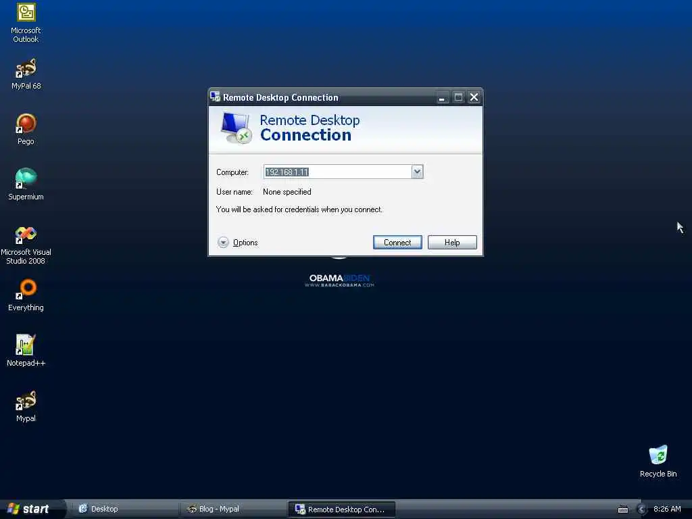Expand Options in Remote Desktop Connection
692x519 pixels.
click(237, 243)
